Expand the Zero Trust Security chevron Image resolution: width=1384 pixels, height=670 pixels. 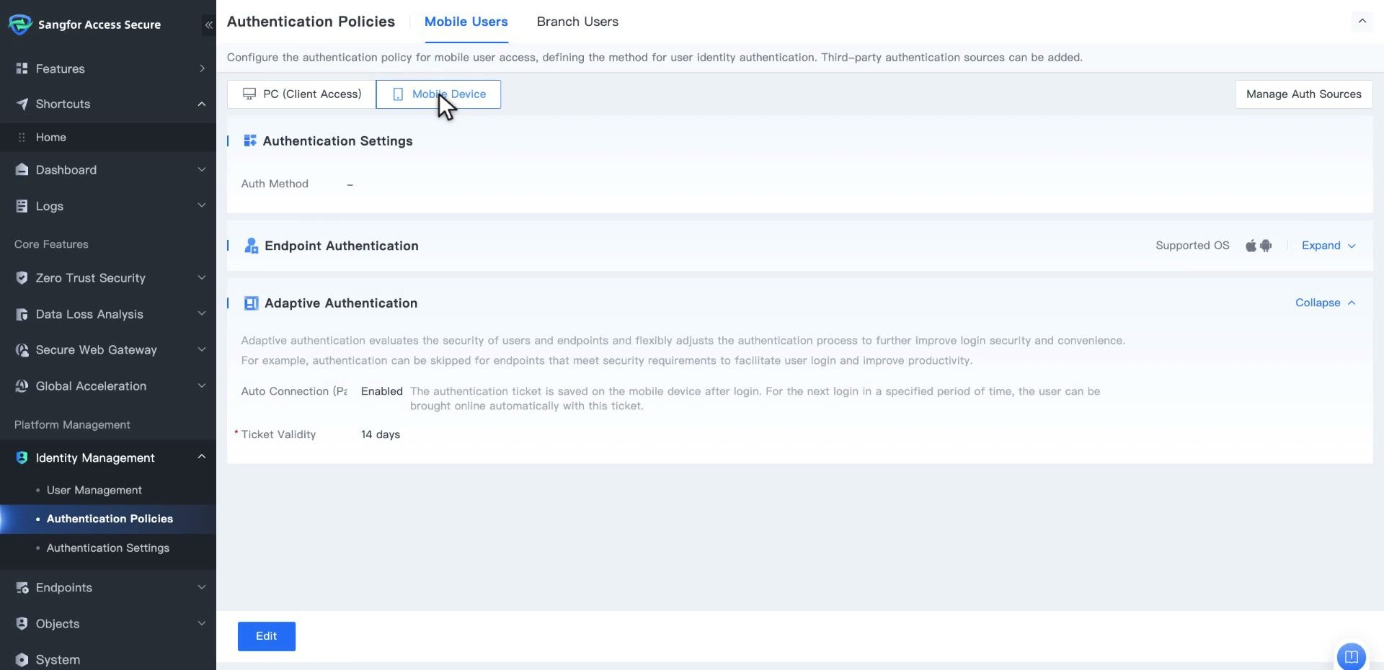click(202, 277)
